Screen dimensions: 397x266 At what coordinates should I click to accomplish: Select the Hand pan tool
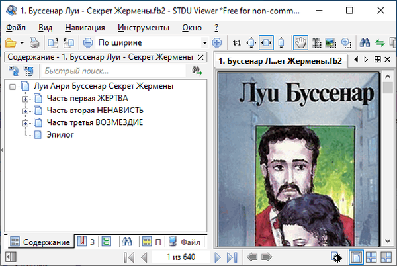[300, 42]
